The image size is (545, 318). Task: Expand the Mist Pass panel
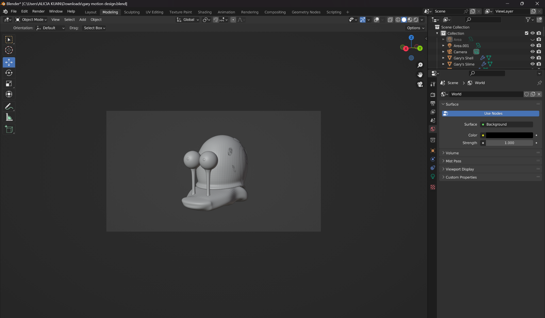pyautogui.click(x=490, y=161)
